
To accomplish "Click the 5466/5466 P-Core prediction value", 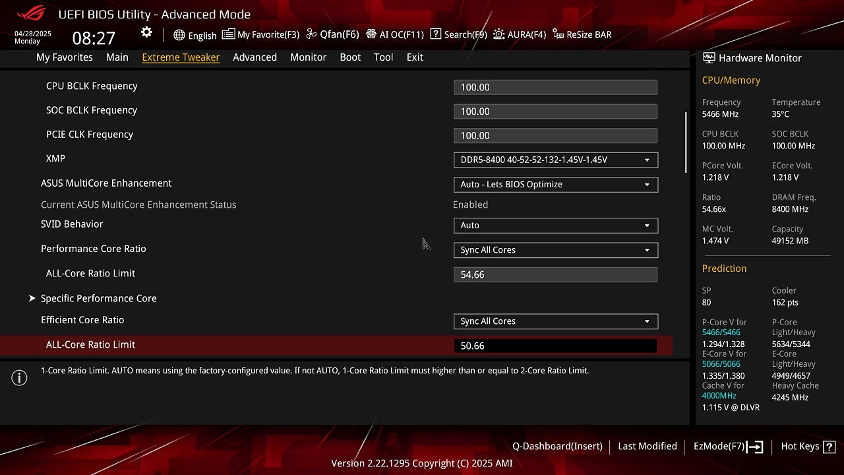I will point(721,332).
